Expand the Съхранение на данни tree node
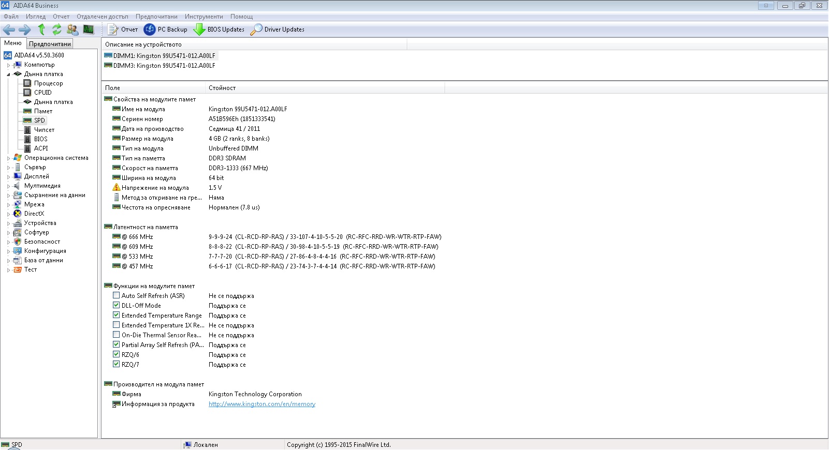This screenshot has width=829, height=450. [8, 196]
